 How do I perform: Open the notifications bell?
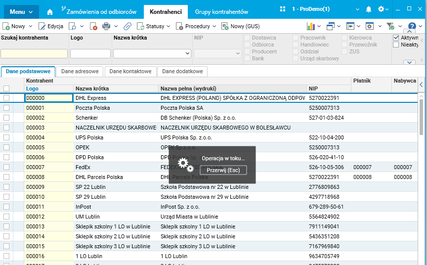coord(368,9)
